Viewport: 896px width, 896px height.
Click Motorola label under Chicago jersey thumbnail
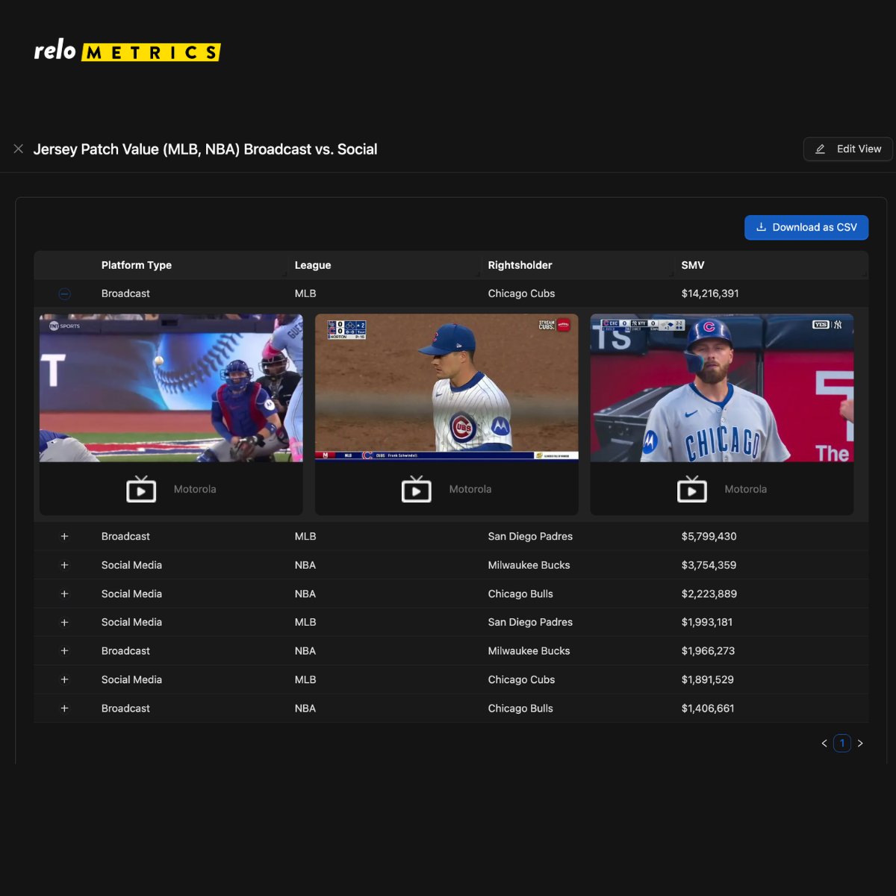coord(746,489)
